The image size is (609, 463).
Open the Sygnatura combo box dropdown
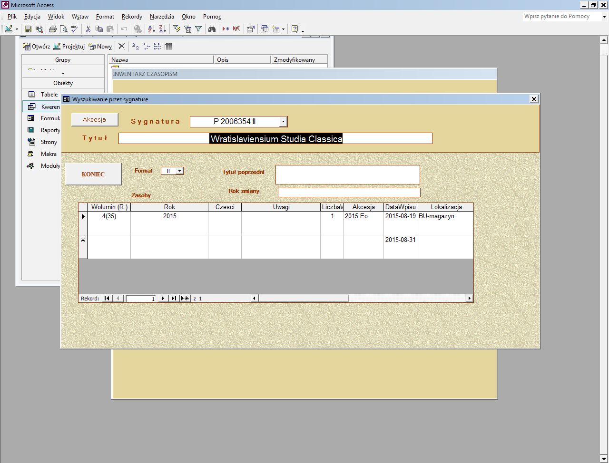pyautogui.click(x=283, y=122)
